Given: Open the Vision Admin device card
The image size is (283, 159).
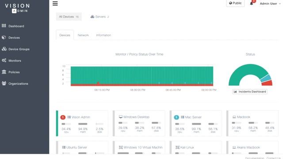Looking at the screenshot, I should [x=82, y=123].
